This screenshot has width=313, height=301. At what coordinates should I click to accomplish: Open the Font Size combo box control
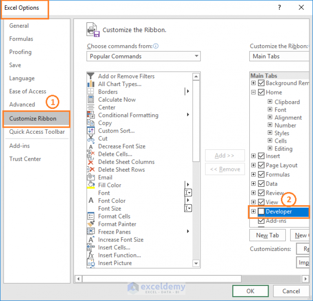click(x=188, y=208)
